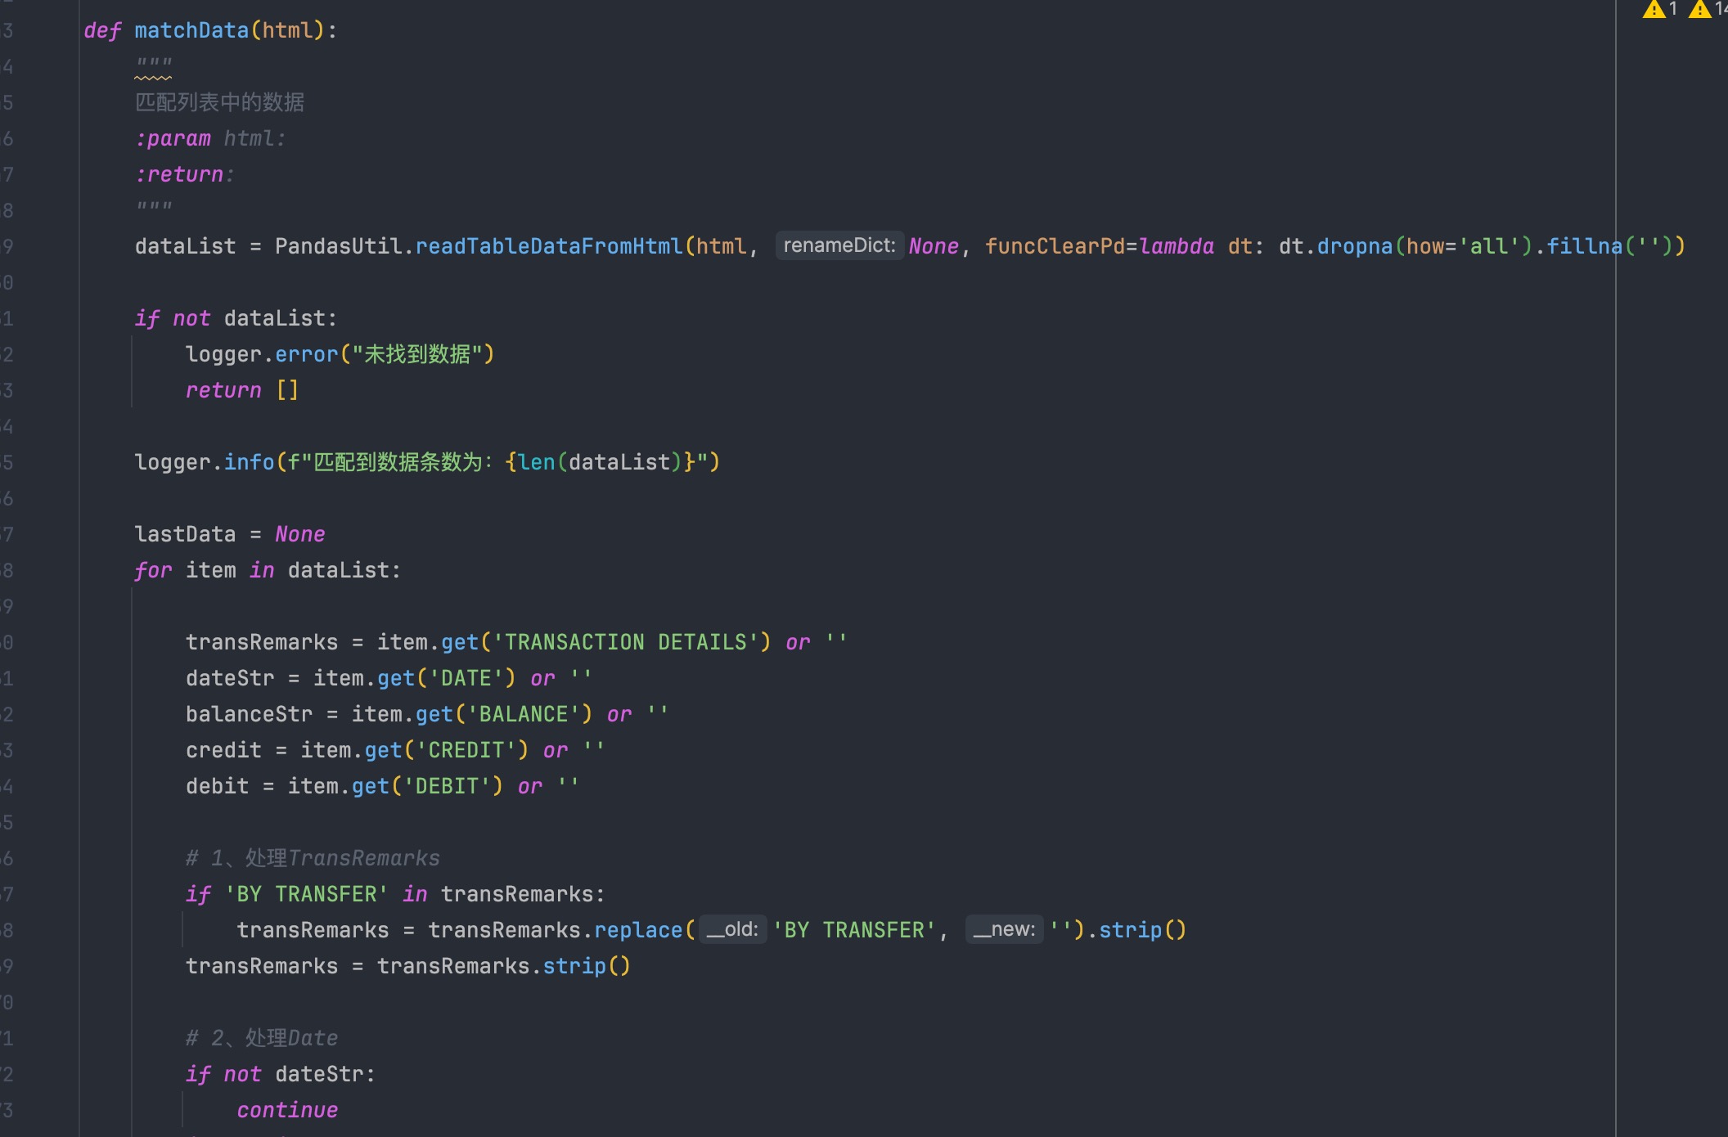Click the 'DATE' string literal

[x=466, y=678]
